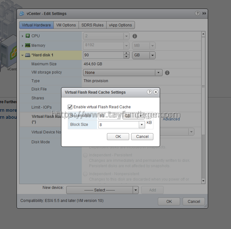Image resolution: width=231 pixels, height=229 pixels.
Task: Click the Advanced link
Action: (171, 119)
